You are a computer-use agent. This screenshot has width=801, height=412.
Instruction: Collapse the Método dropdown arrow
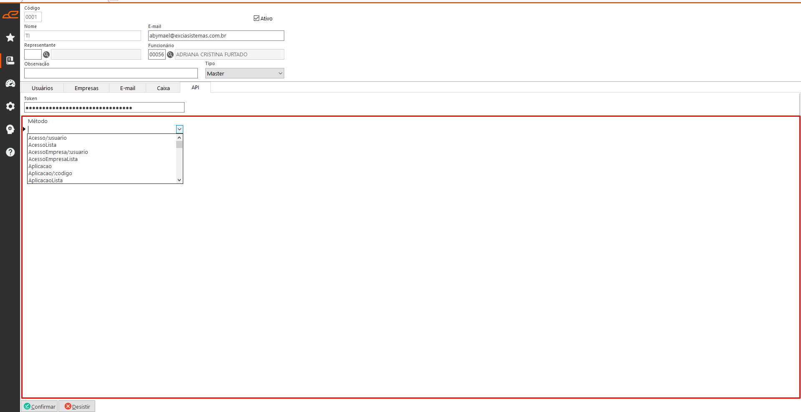point(179,129)
